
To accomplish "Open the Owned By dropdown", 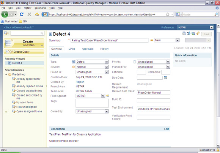I will 92,111.
